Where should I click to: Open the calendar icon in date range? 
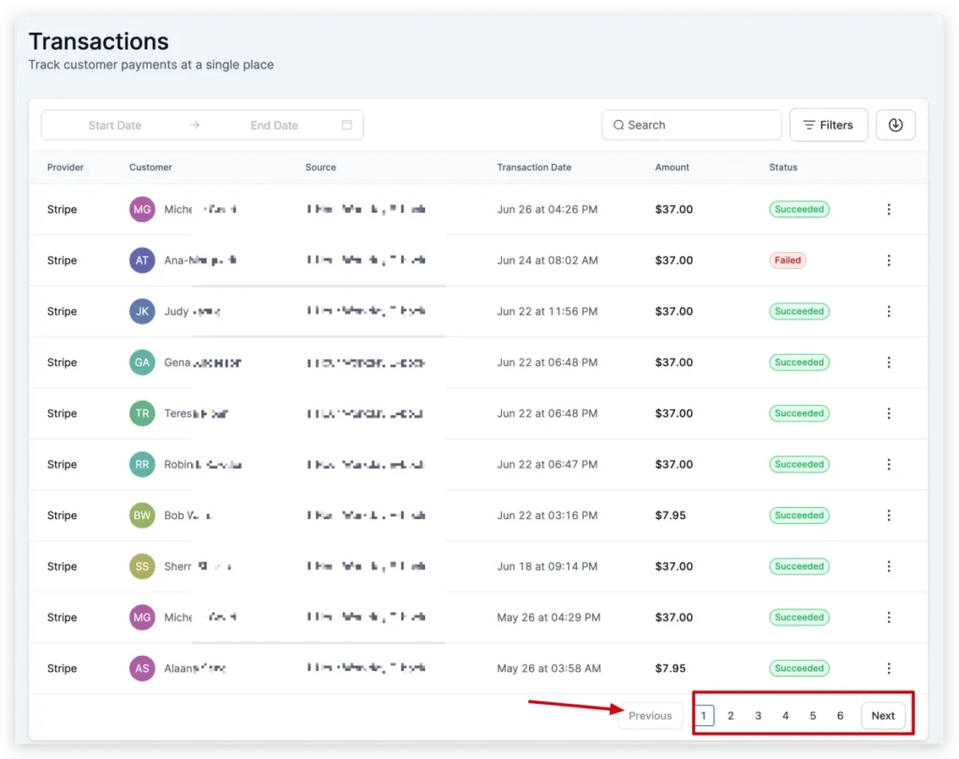[347, 125]
